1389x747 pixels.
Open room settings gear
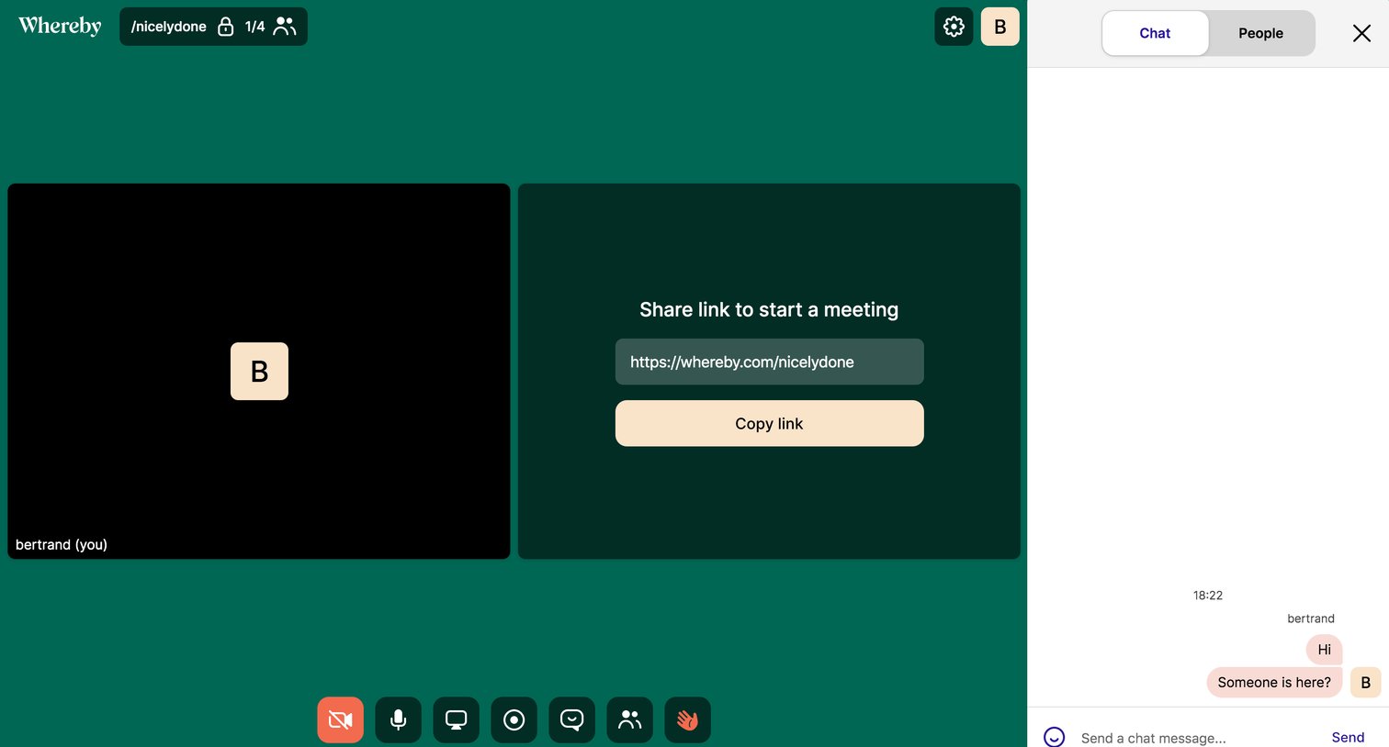click(x=954, y=27)
